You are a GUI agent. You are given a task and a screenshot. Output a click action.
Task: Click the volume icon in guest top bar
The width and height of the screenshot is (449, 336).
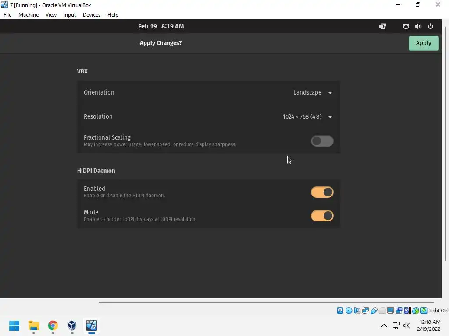[418, 26]
